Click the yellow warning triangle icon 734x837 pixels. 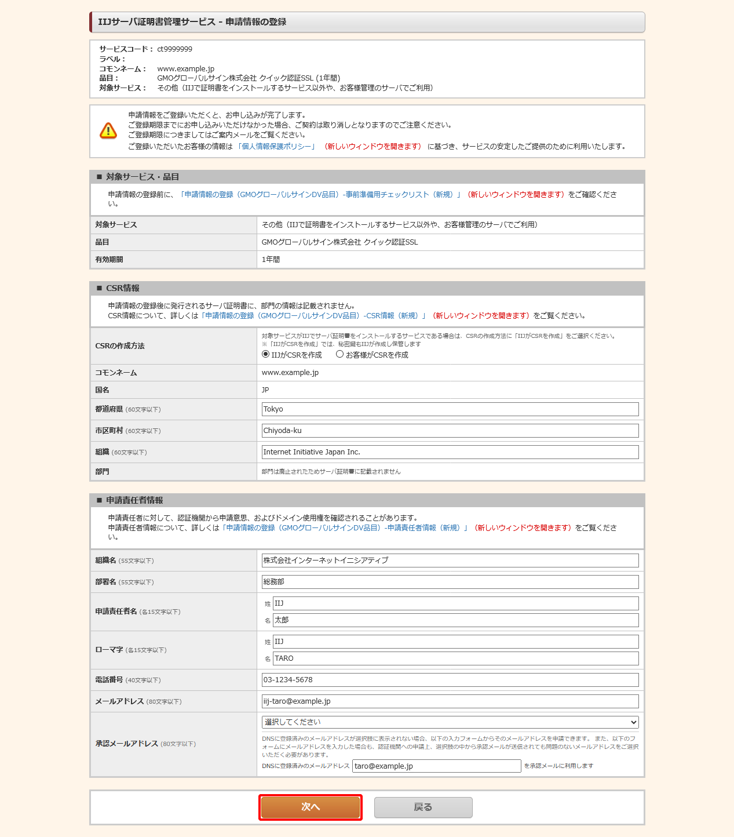(x=108, y=130)
